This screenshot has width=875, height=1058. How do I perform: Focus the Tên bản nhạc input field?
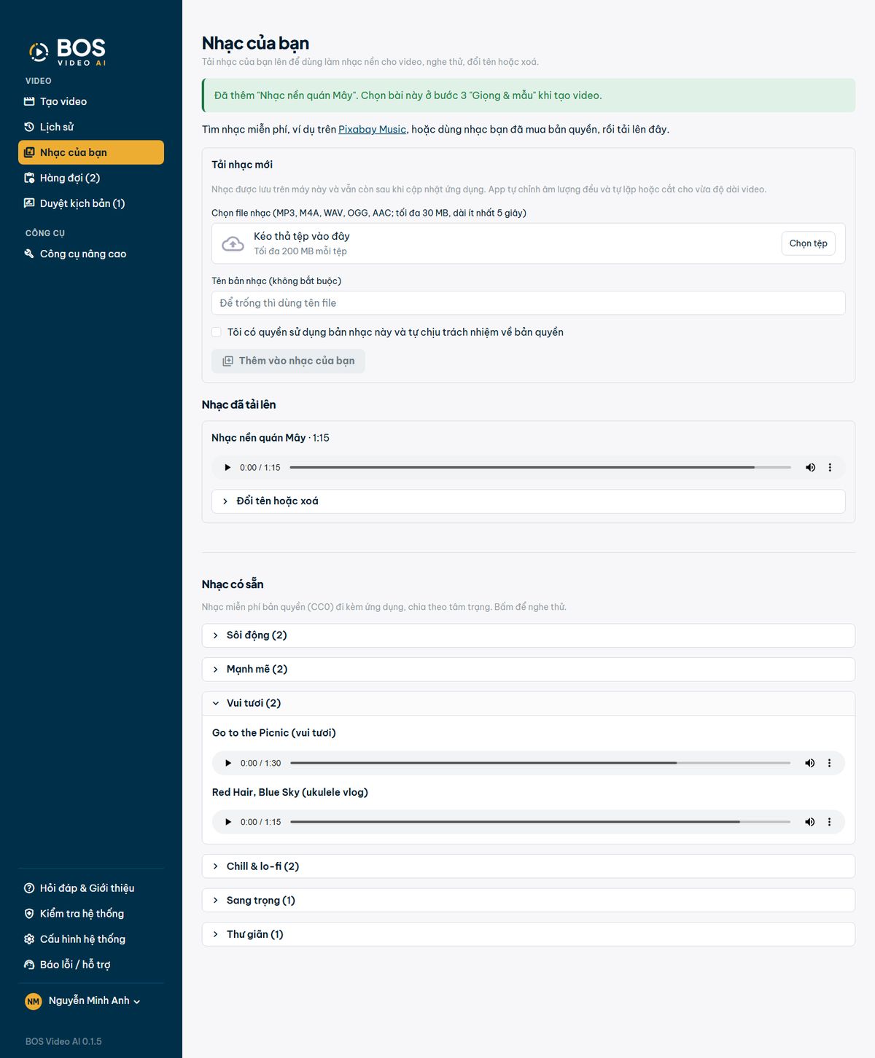coord(529,303)
